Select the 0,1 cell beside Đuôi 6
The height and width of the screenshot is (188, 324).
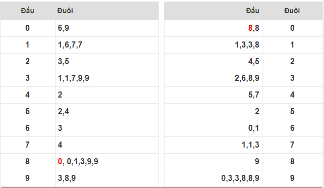[x=213, y=128]
